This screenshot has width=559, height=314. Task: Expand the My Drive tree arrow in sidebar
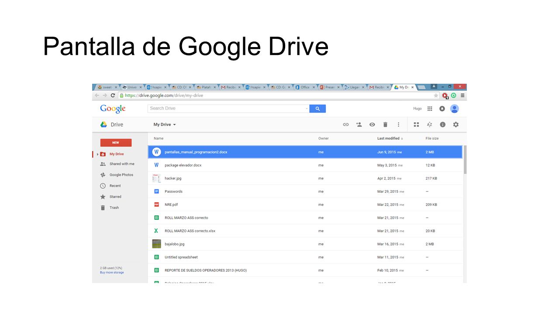(x=98, y=154)
